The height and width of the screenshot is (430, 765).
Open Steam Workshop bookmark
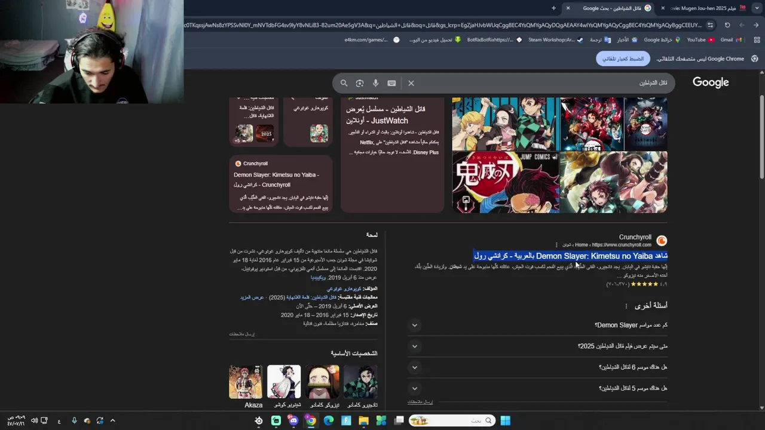point(555,40)
